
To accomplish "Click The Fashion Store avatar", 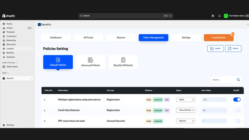I will click(x=226, y=16).
